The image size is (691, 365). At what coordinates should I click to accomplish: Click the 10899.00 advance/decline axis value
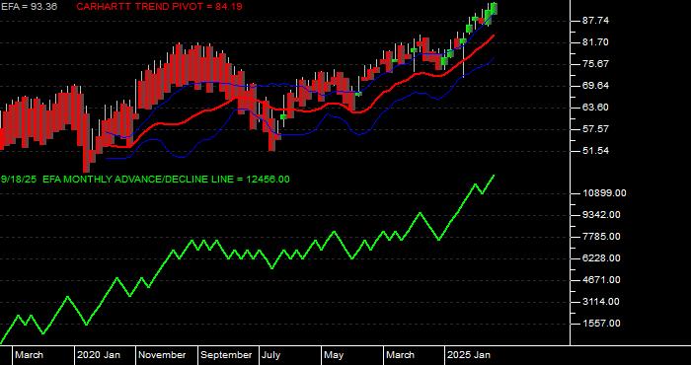click(604, 193)
